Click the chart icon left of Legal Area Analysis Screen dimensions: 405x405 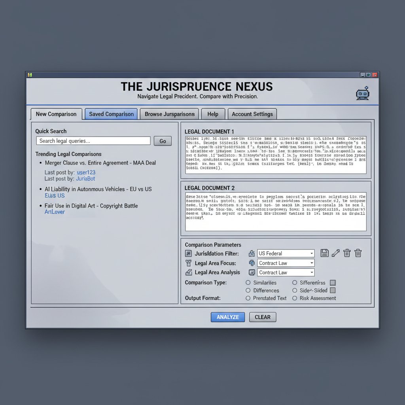click(x=188, y=273)
